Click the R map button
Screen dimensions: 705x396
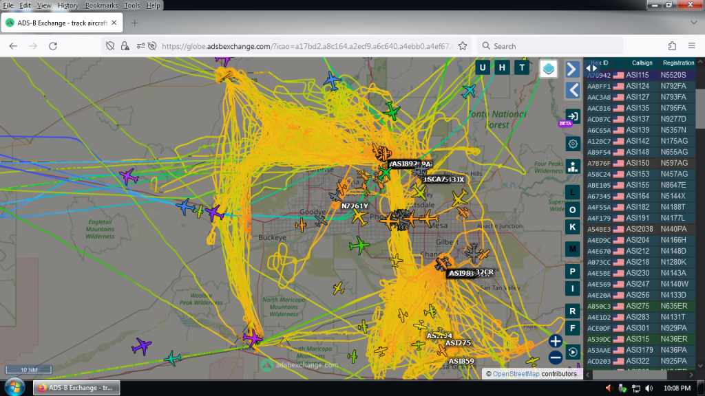(572, 311)
